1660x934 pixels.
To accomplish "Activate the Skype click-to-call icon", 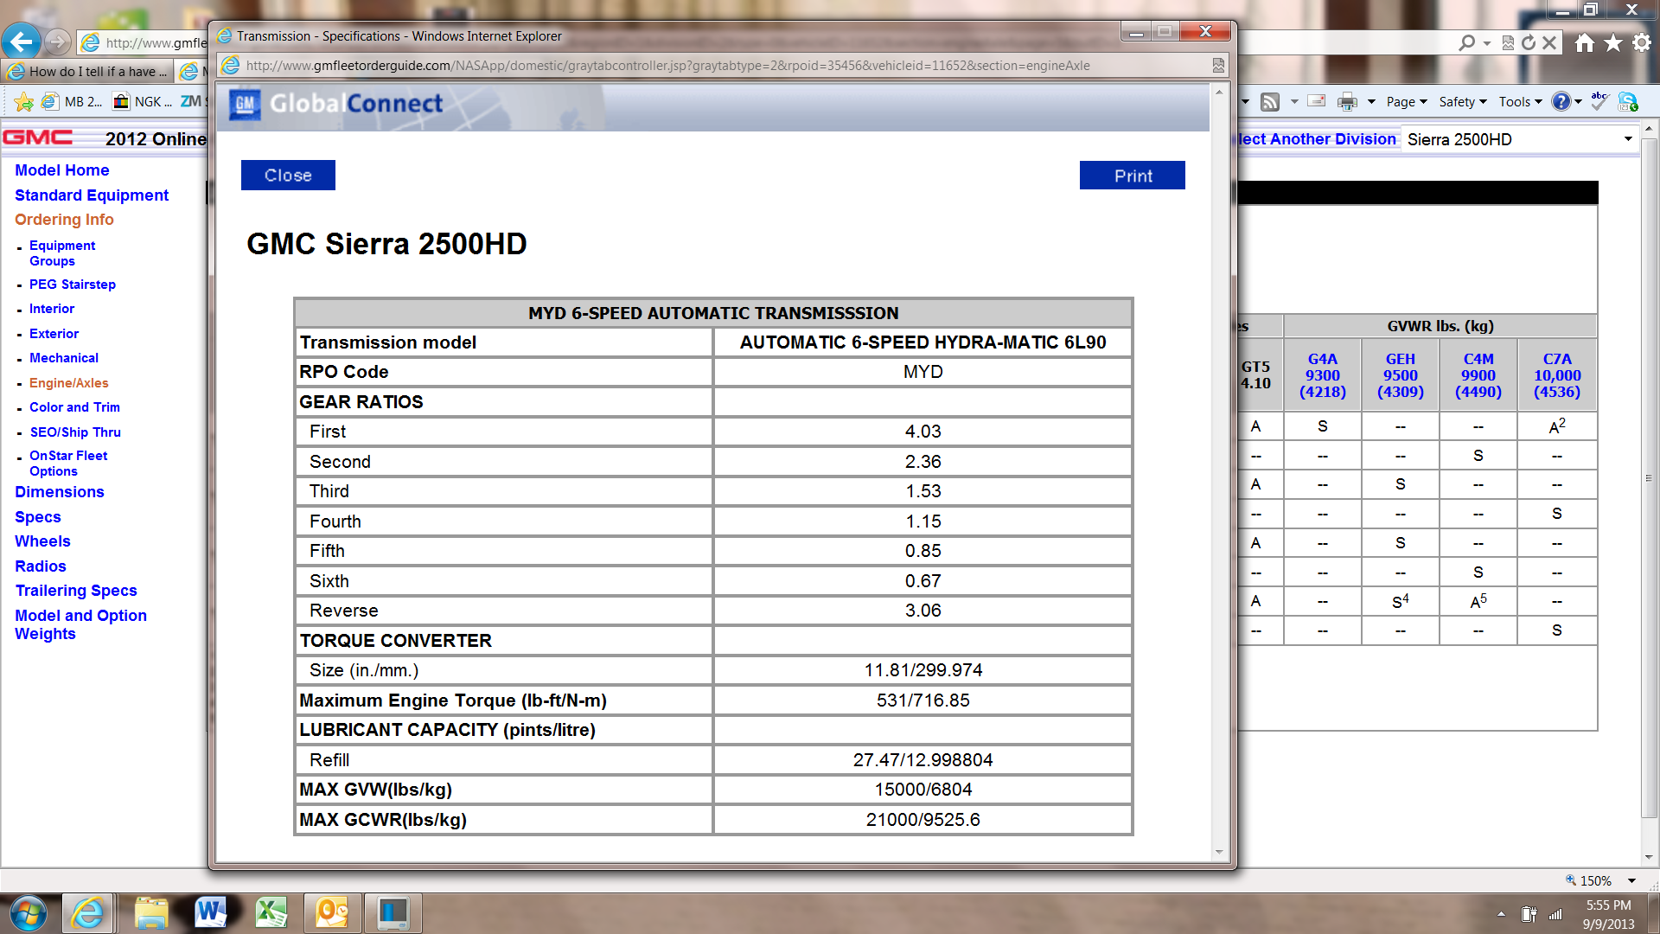I will (1630, 103).
